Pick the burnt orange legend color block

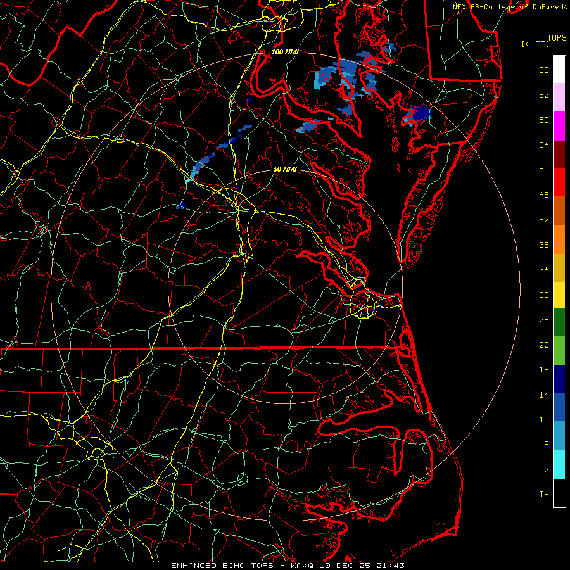point(559,211)
